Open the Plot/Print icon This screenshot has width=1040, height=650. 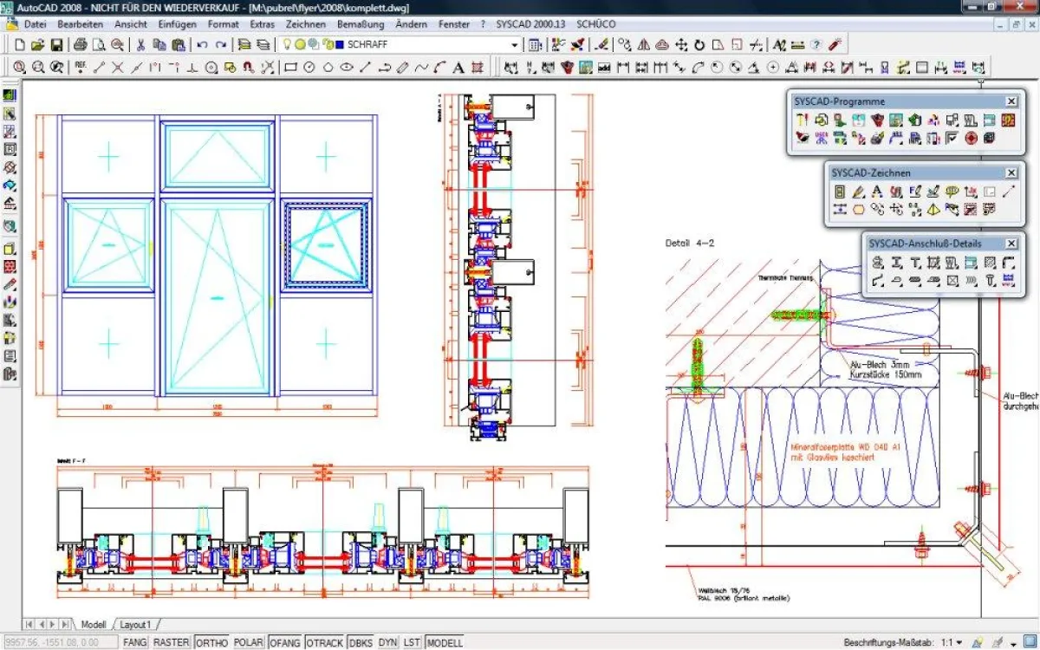81,43
